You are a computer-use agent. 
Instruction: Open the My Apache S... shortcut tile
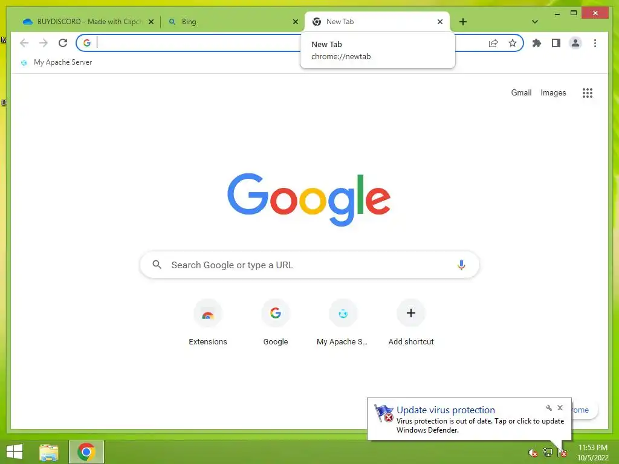[x=343, y=323]
